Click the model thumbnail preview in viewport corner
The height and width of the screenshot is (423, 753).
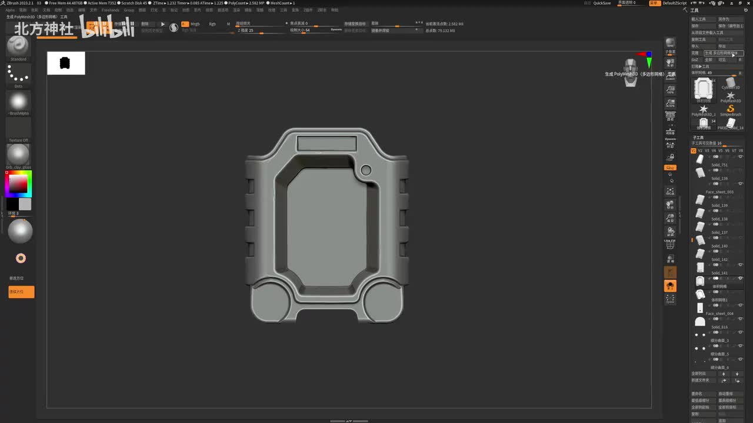(x=66, y=63)
